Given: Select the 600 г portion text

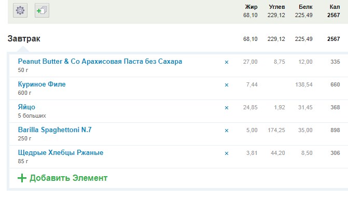Looking at the screenshot, I should tap(25, 93).
